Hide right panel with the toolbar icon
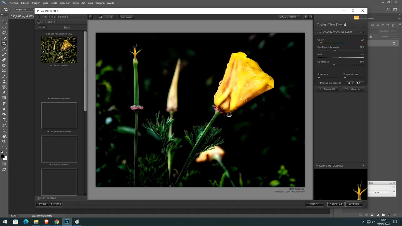The image size is (402, 226). pos(311,17)
